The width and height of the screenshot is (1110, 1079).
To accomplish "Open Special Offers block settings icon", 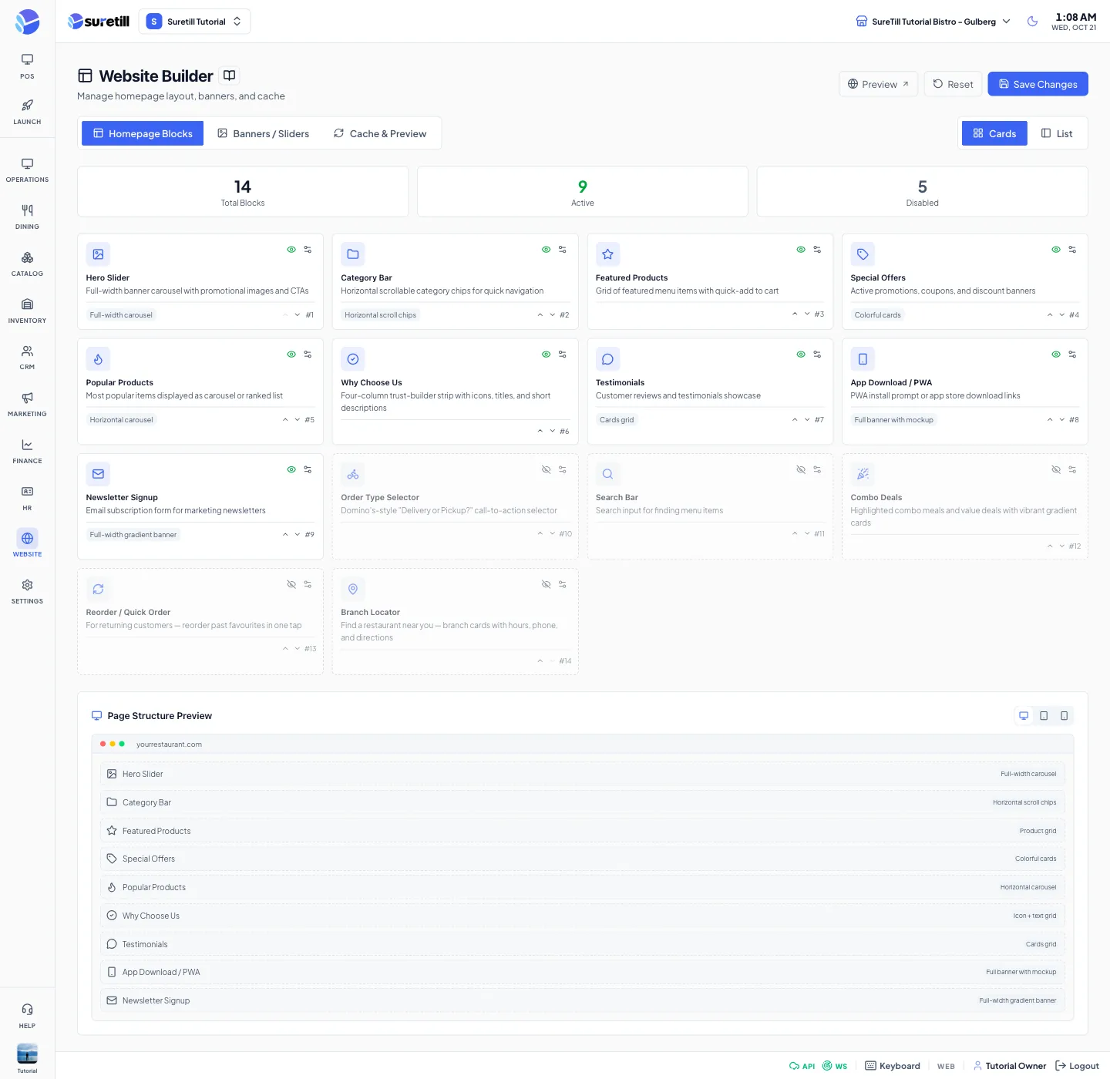I will pos(1072,250).
